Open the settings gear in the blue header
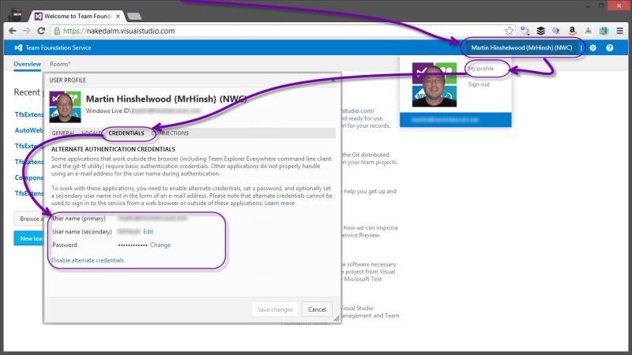 592,47
